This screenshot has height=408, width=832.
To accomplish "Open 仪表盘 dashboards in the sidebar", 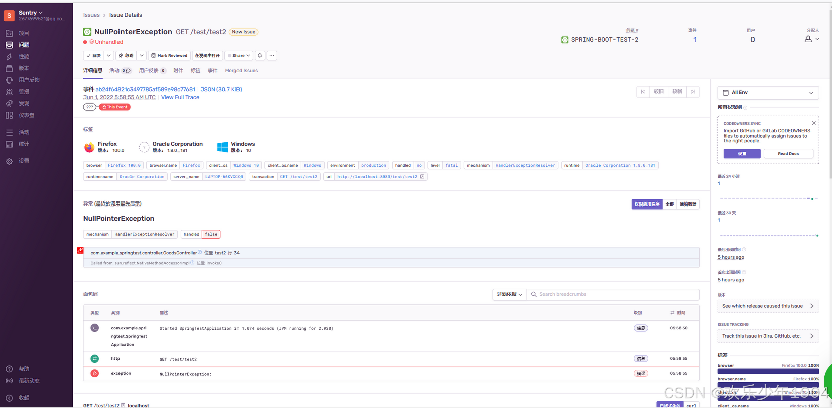I will tap(26, 115).
